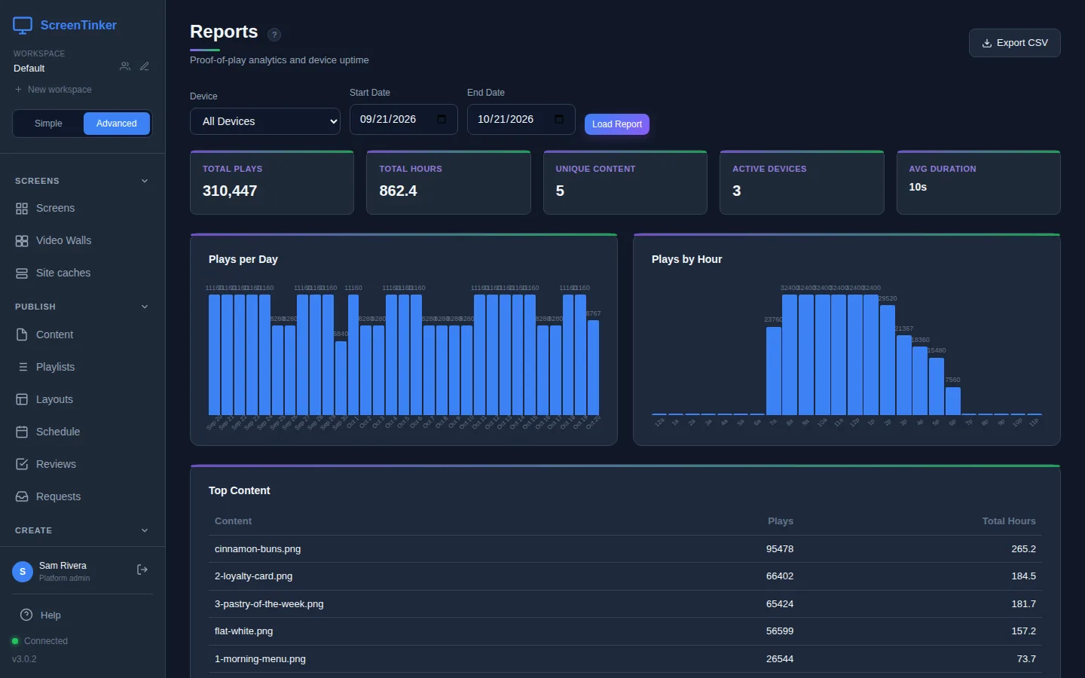Click the 23760 bar in Plays by Hour

[774, 371]
